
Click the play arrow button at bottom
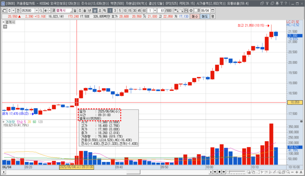(211, 172)
